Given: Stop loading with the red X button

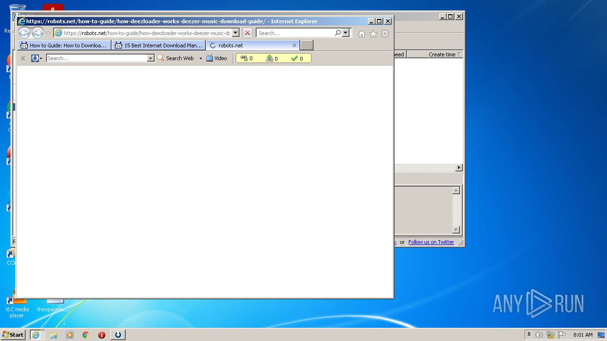Looking at the screenshot, I should (x=248, y=33).
